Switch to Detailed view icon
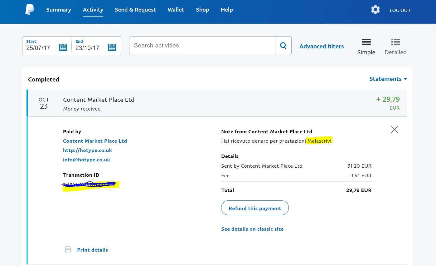436x266 pixels. 395,42
